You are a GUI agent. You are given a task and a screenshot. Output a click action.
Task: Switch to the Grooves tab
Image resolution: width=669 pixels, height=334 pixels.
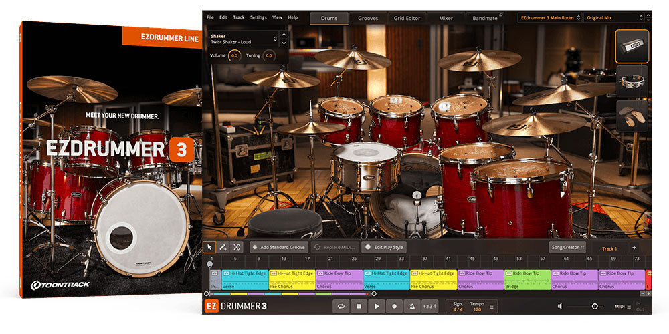368,18
